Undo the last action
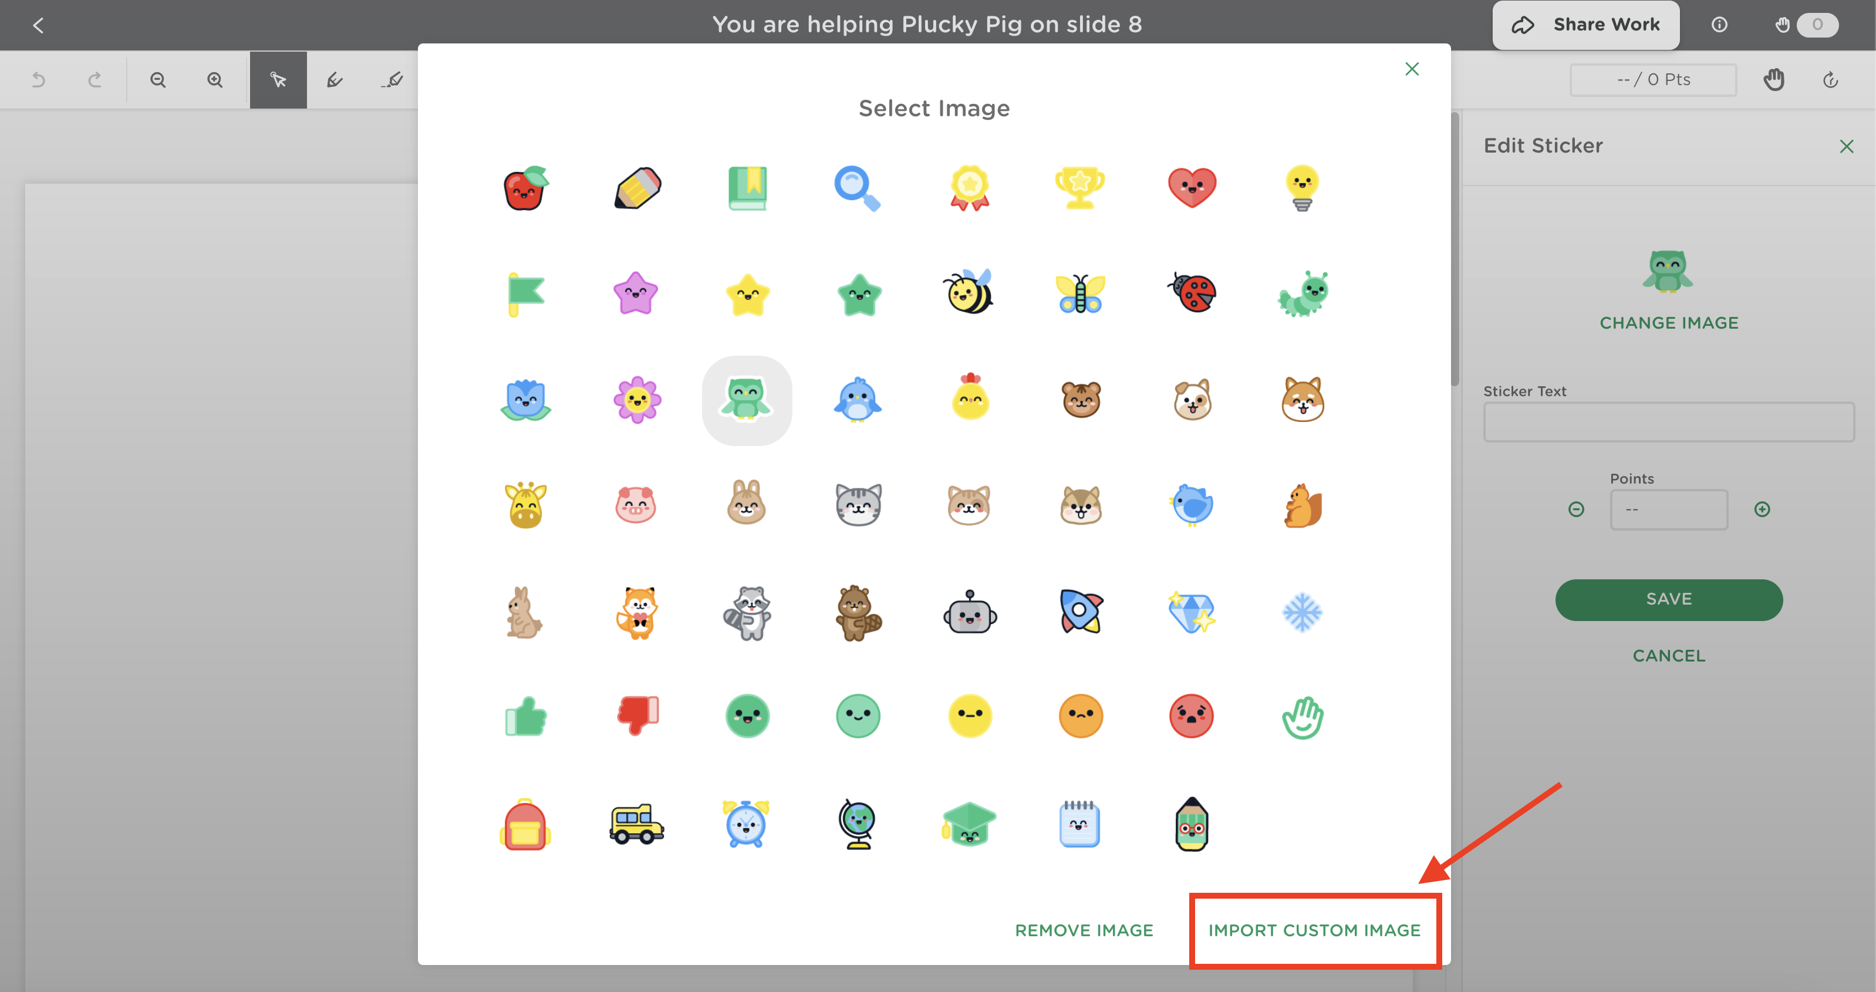 pyautogui.click(x=39, y=79)
